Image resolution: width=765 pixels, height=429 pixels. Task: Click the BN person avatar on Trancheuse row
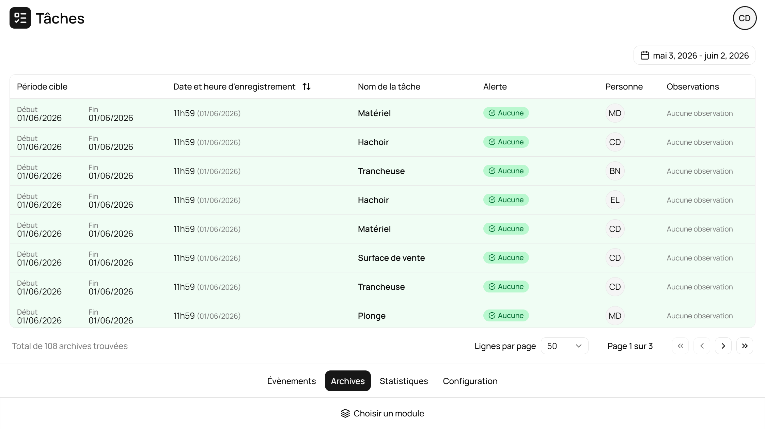coord(615,171)
